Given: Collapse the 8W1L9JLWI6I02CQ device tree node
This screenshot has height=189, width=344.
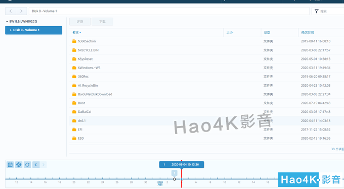Looking at the screenshot, I should pyautogui.click(x=7, y=21).
